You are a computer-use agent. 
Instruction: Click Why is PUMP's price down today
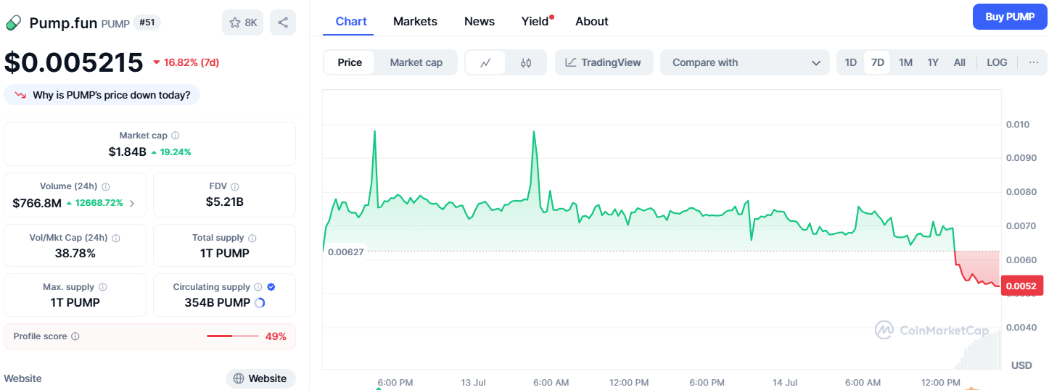(x=102, y=95)
